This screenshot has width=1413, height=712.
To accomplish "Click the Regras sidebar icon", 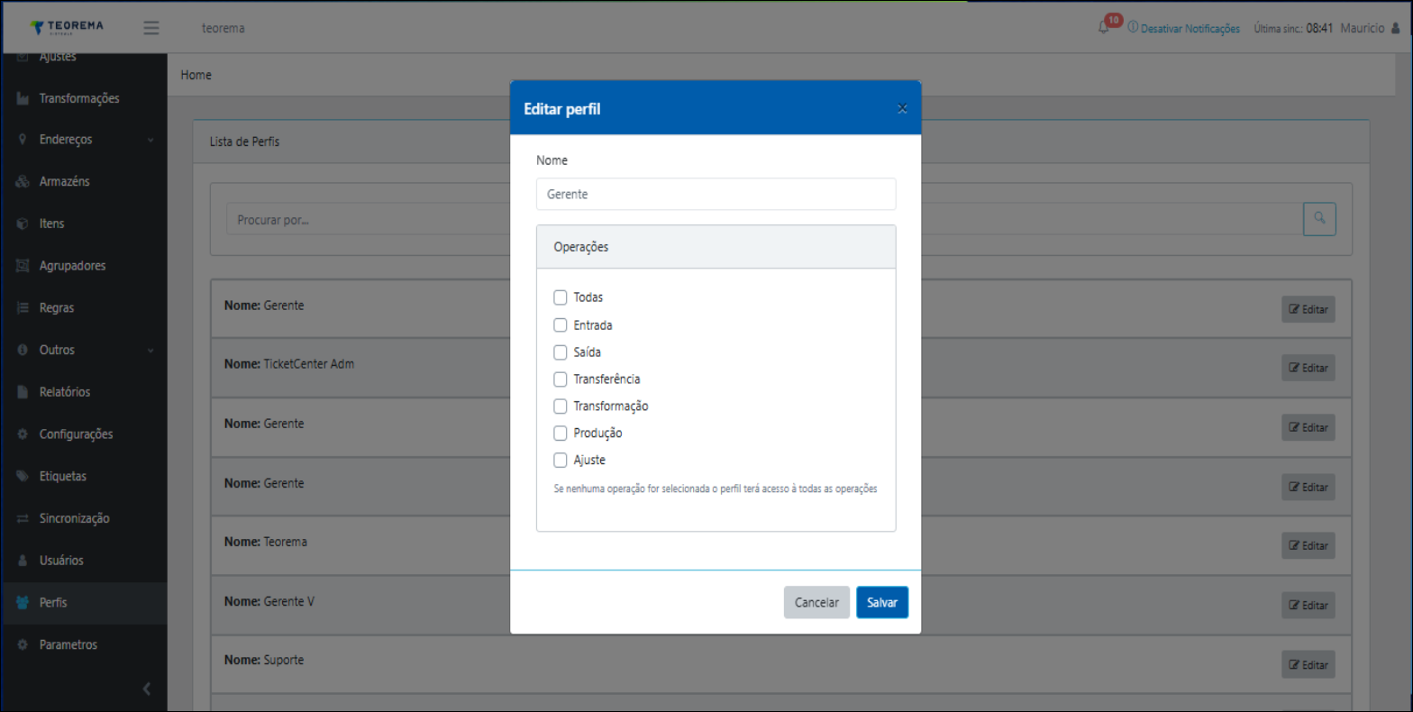I will [23, 308].
